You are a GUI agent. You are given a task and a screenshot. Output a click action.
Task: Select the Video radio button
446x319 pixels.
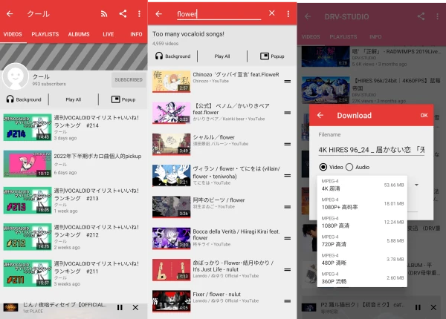[331, 167]
